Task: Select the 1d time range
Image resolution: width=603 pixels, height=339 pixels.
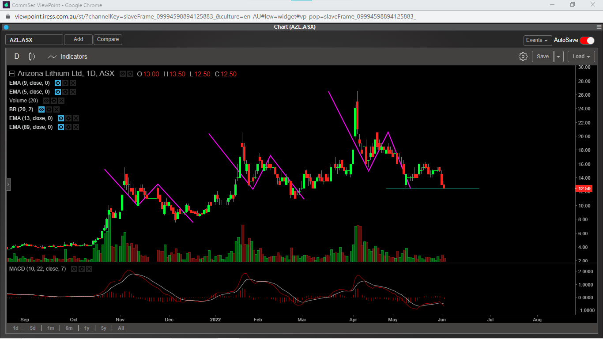Action: [x=15, y=328]
